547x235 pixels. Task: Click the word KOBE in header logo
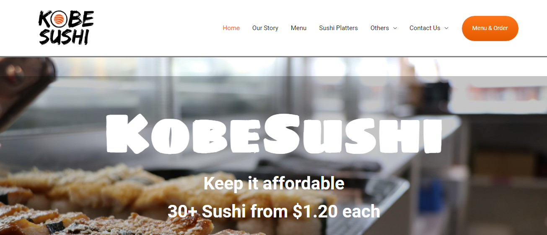click(66, 19)
